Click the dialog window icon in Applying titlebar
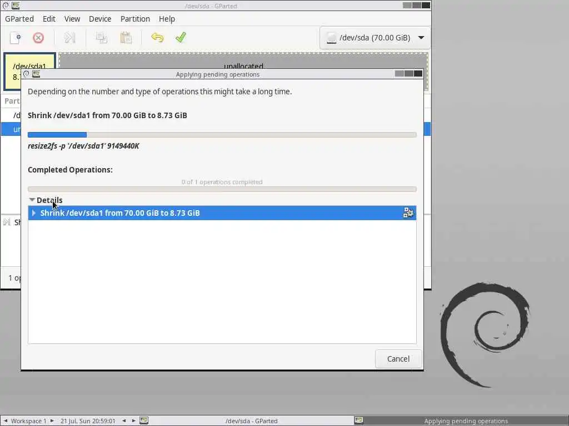The height and width of the screenshot is (426, 569). [36, 74]
